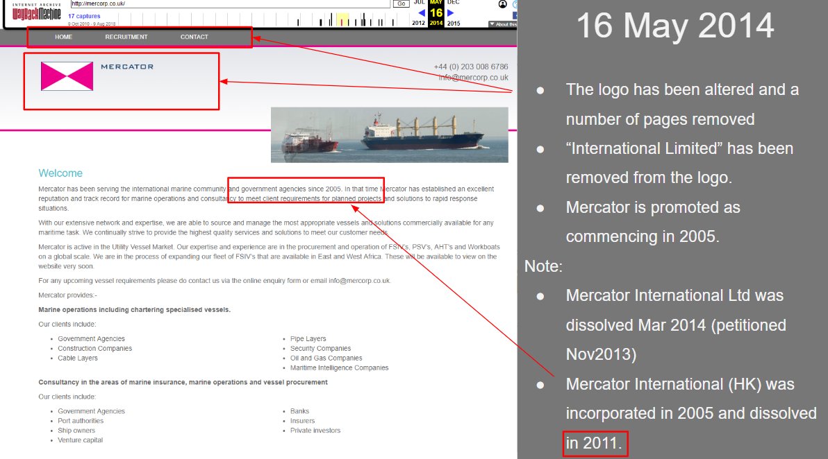Expand About this capture dropdown

point(503,24)
